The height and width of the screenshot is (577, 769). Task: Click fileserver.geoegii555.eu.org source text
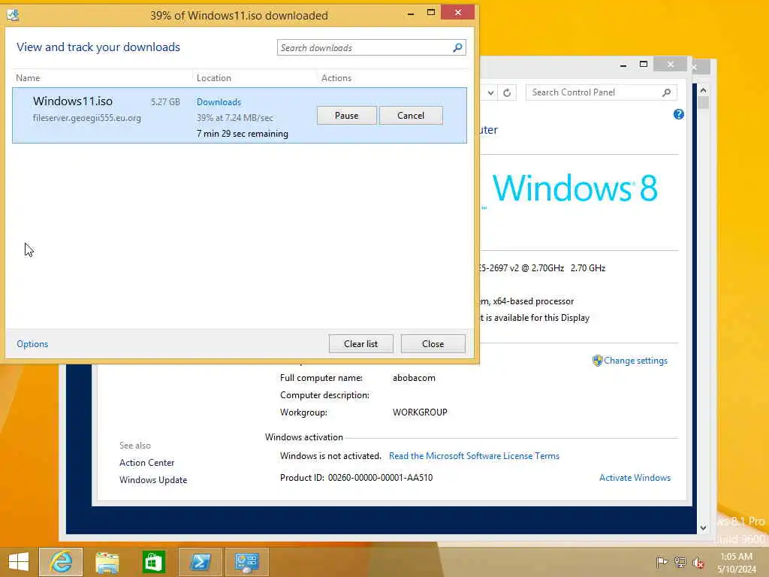pos(87,118)
